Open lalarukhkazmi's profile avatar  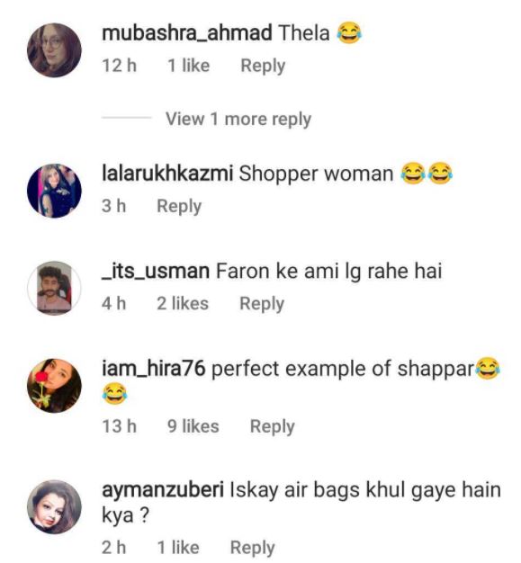[54, 191]
